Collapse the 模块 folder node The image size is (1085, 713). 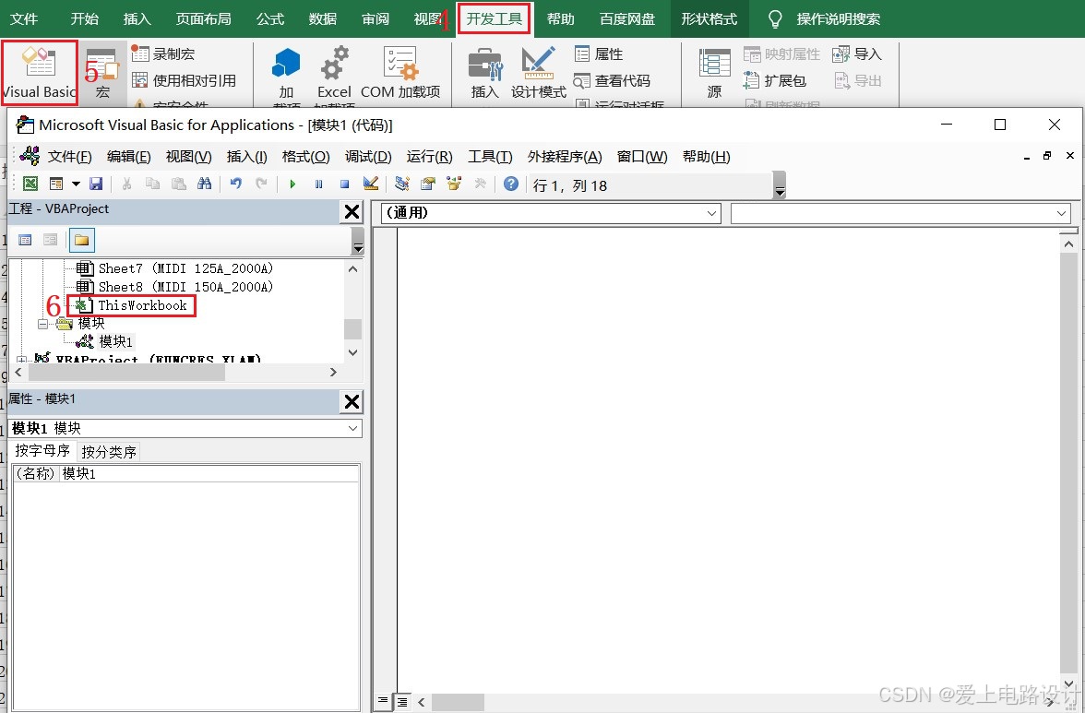pyautogui.click(x=42, y=324)
